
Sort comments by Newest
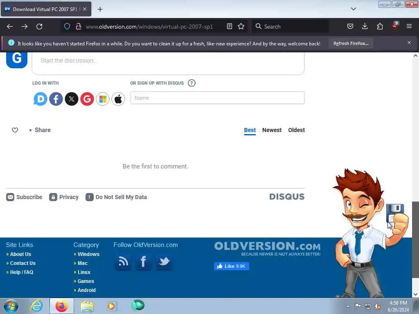pyautogui.click(x=272, y=130)
